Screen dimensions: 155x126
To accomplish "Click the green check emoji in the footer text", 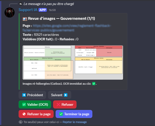I will 94,84.
